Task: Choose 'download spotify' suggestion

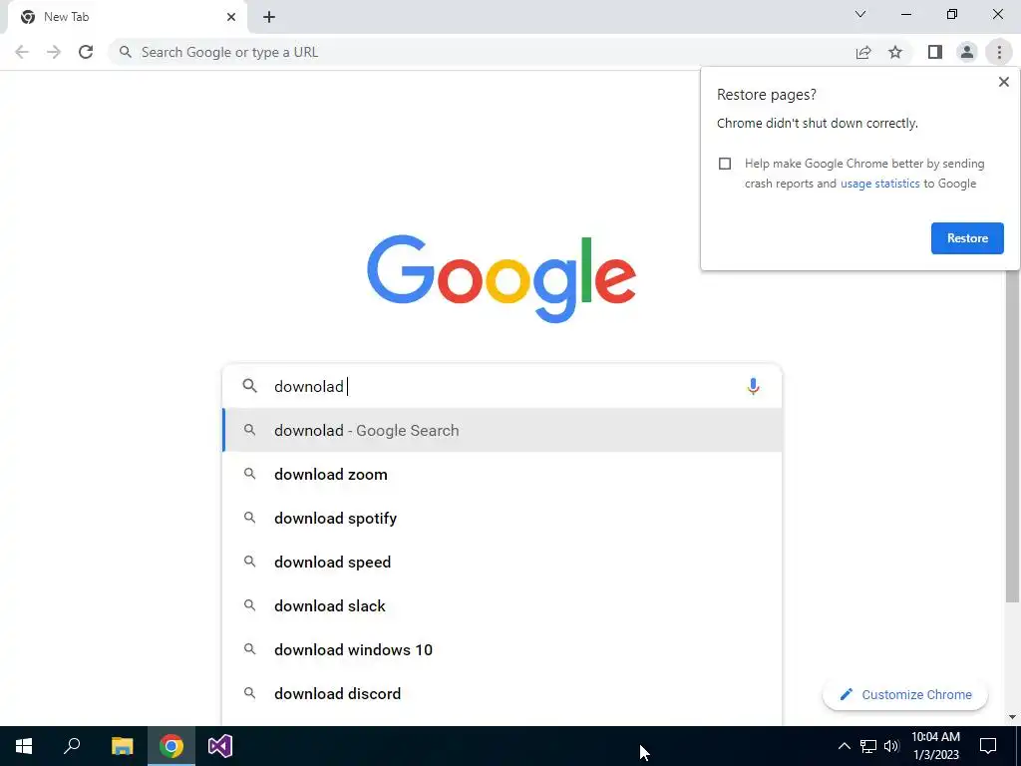Action: pos(503,518)
